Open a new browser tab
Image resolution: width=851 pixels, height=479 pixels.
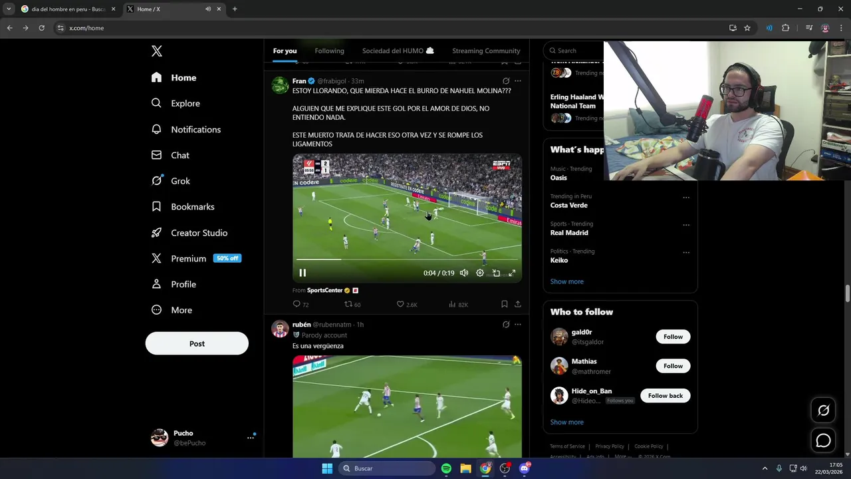click(x=235, y=9)
